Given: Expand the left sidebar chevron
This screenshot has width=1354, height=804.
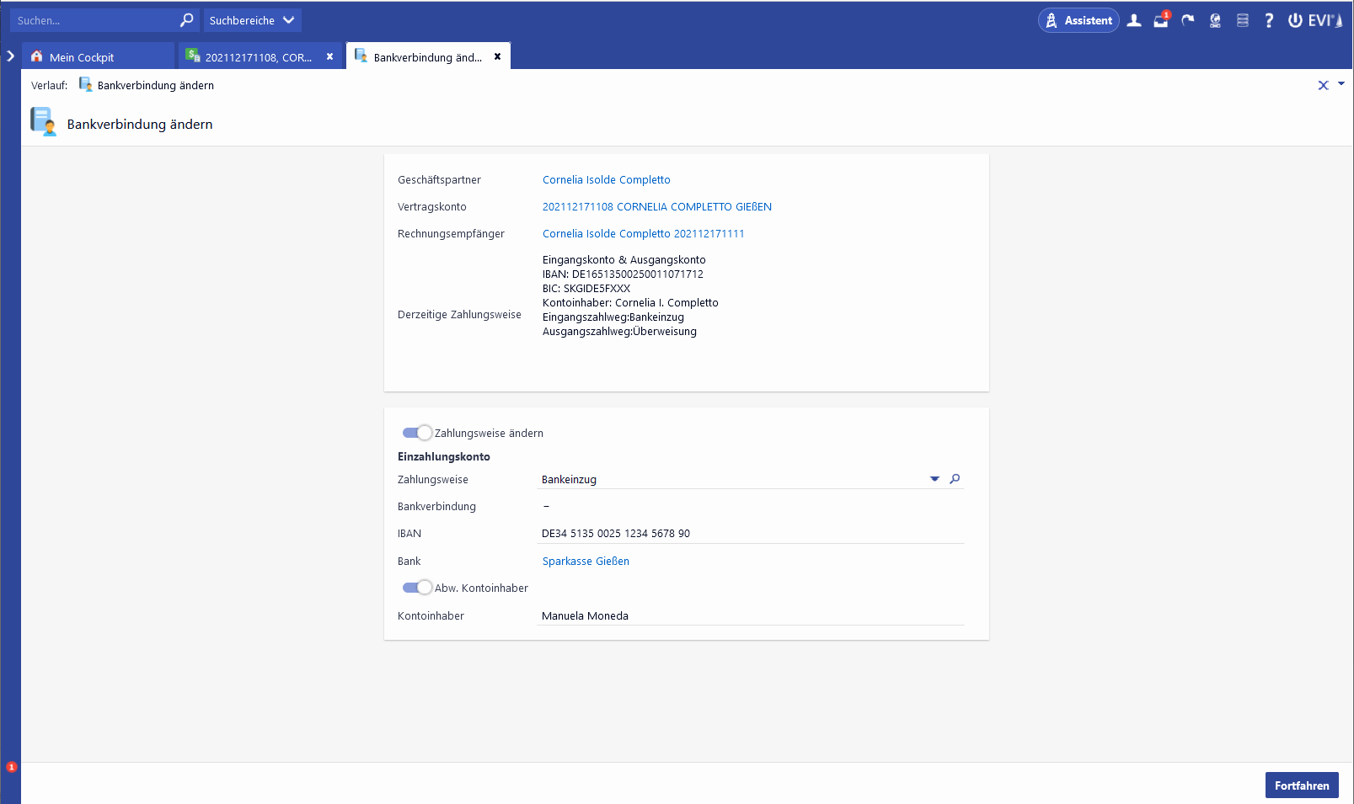Looking at the screenshot, I should pyautogui.click(x=10, y=56).
